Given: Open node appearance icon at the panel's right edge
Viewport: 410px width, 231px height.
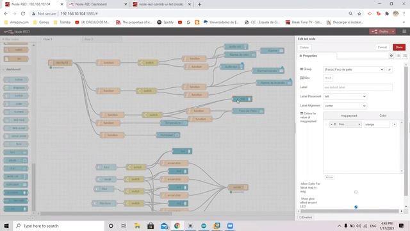Looking at the screenshot, I should click(x=405, y=56).
